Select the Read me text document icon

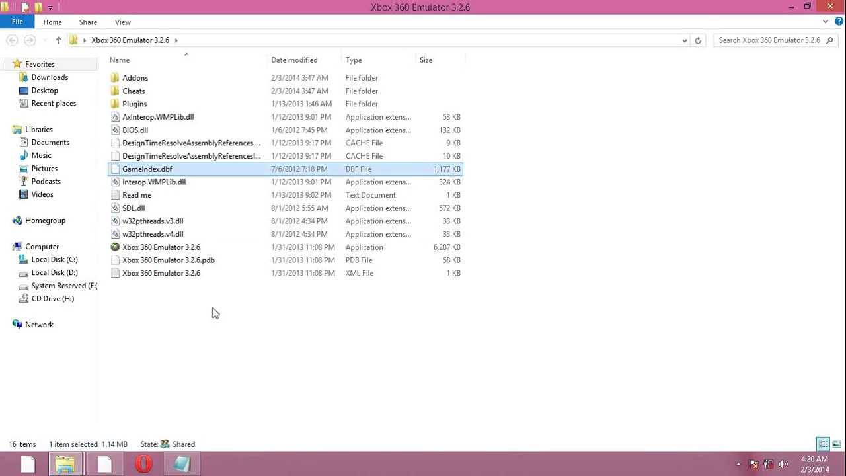point(115,195)
